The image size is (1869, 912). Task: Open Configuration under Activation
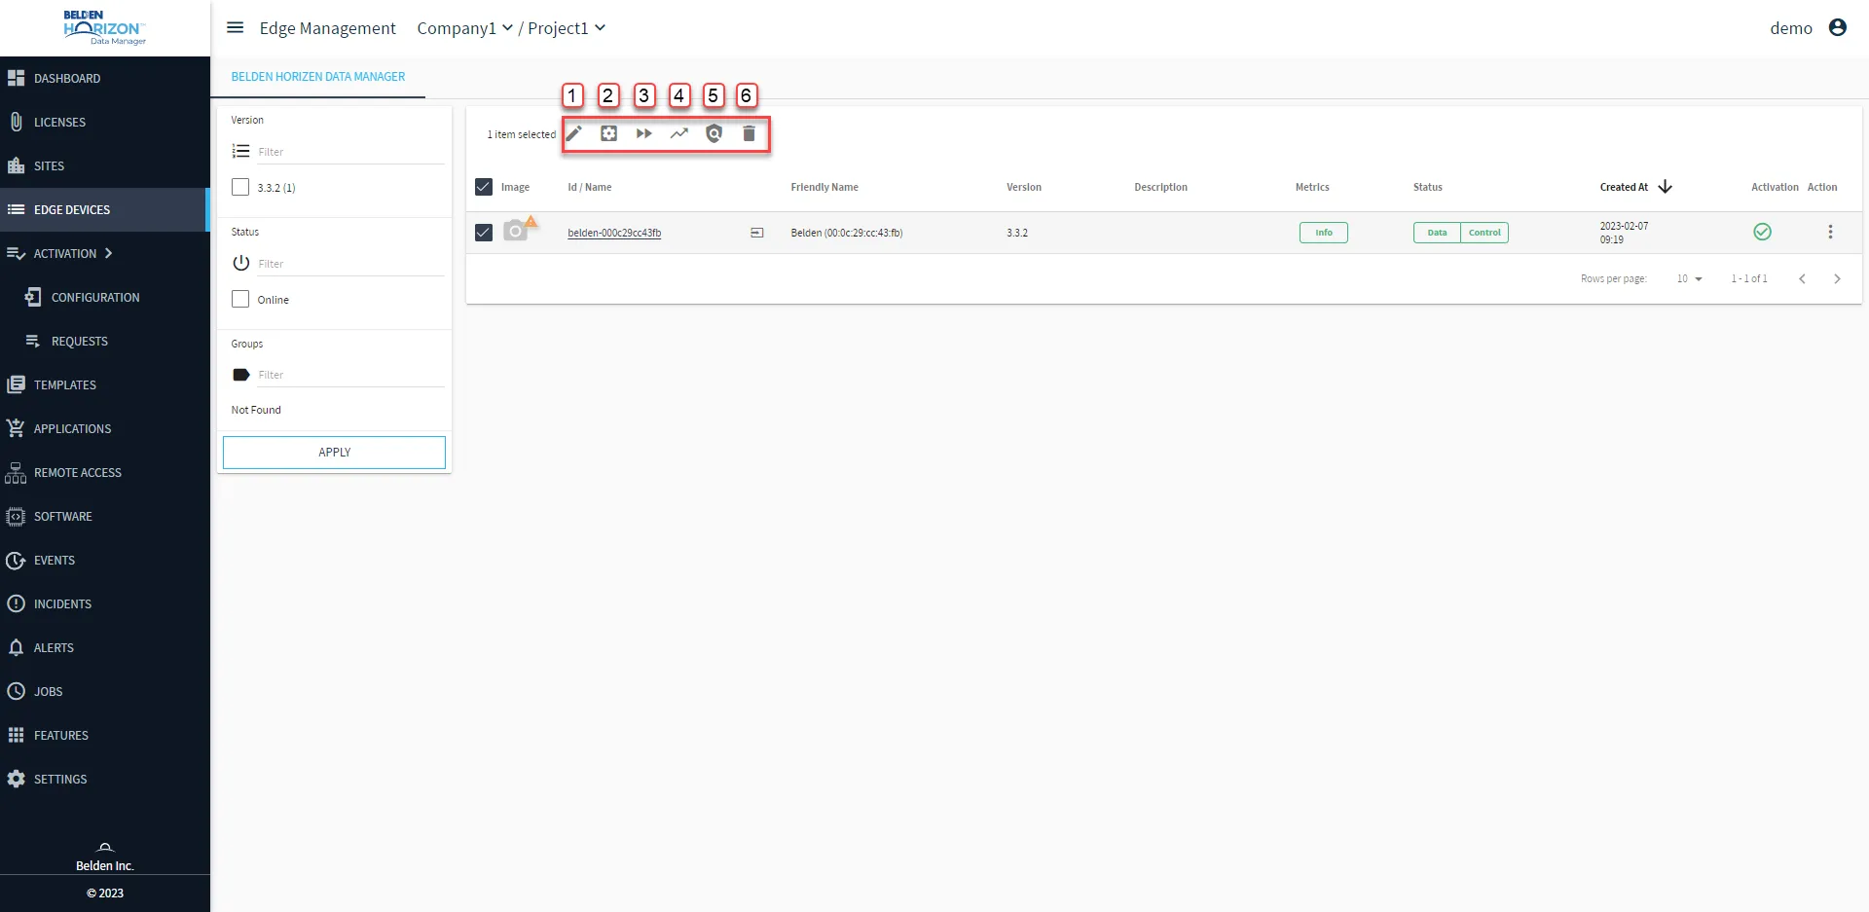[x=104, y=297]
